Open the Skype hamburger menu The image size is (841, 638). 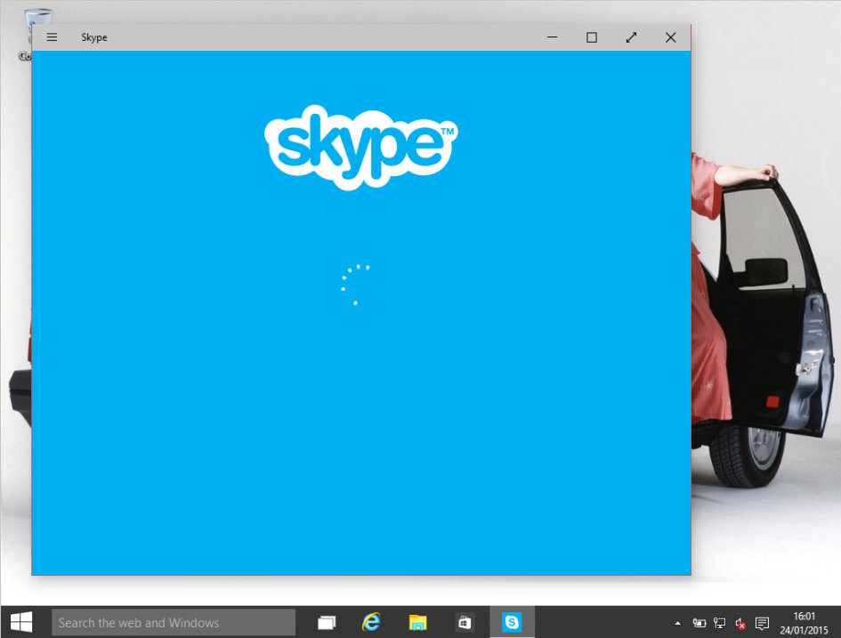click(x=52, y=37)
